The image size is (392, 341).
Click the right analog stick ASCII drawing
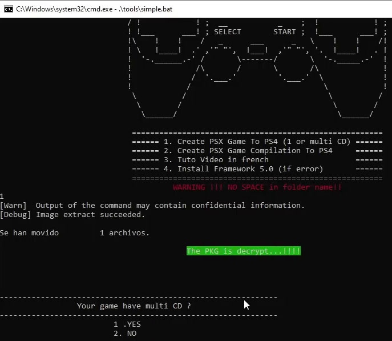pos(294,63)
